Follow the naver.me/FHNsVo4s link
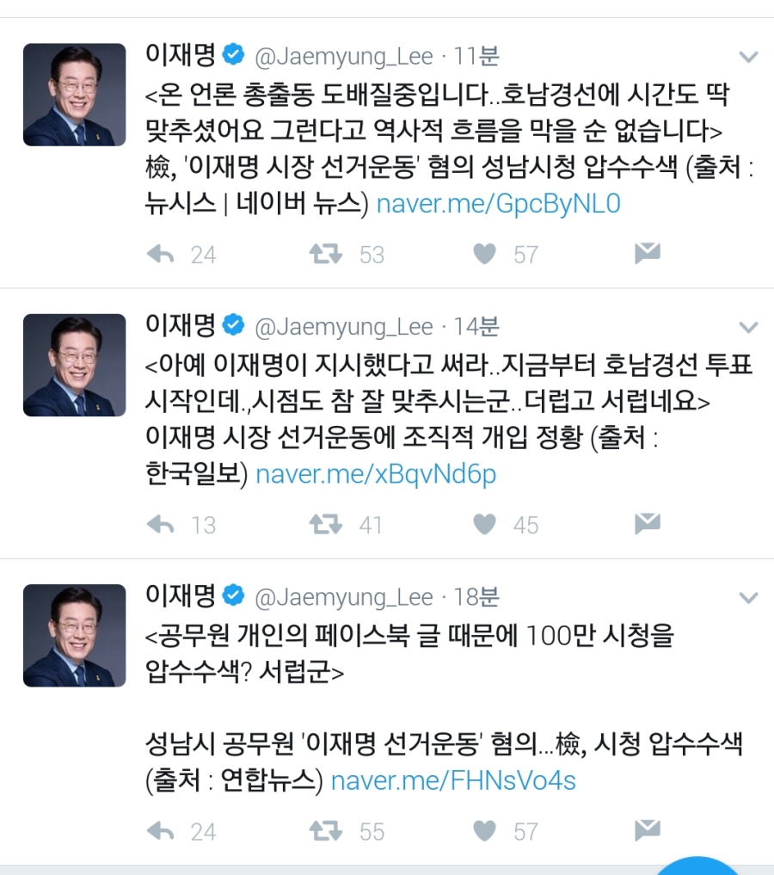 453,780
